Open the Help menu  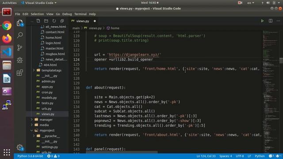pos(92,14)
